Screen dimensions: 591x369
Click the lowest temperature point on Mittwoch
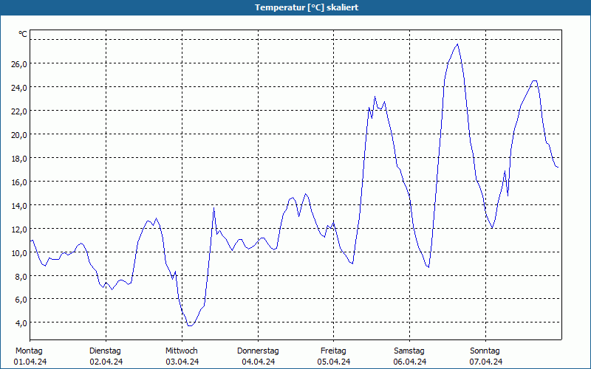pyautogui.click(x=190, y=325)
